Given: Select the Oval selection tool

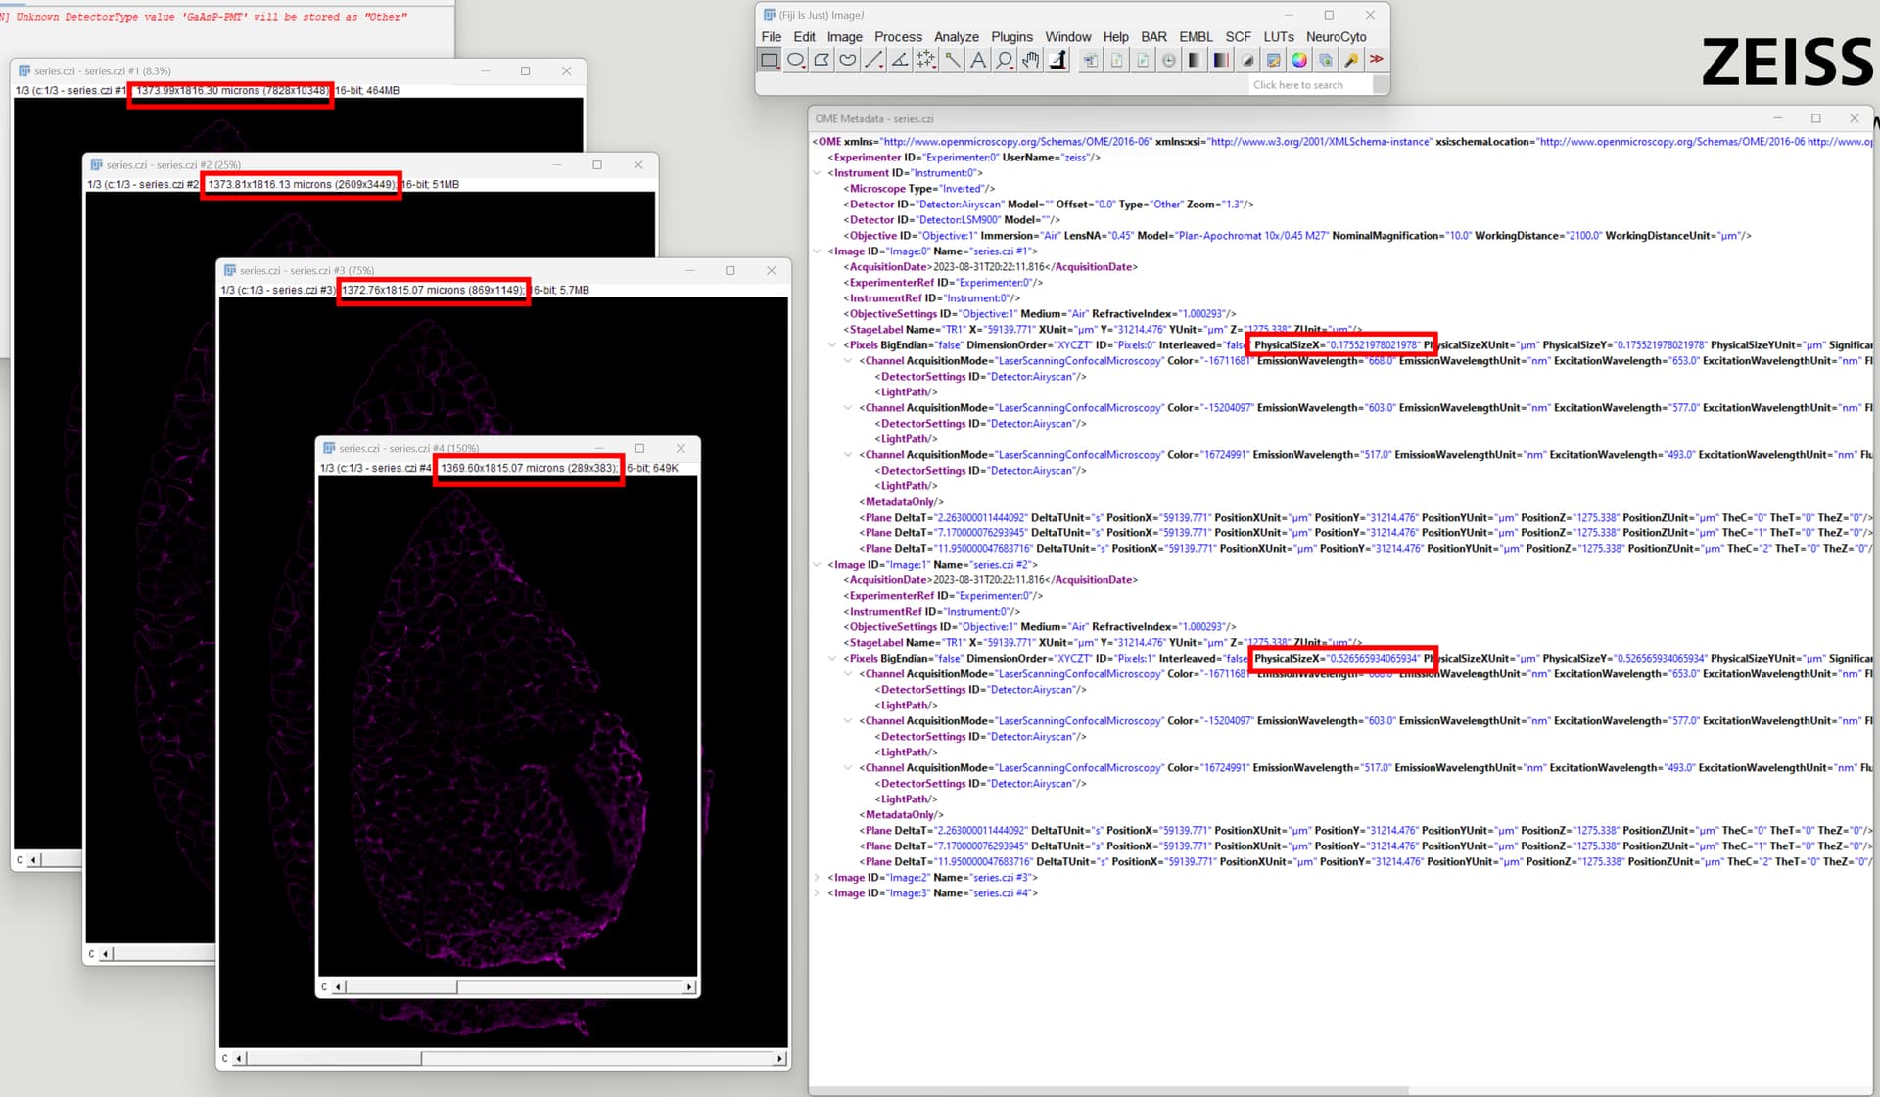Looking at the screenshot, I should (x=795, y=60).
